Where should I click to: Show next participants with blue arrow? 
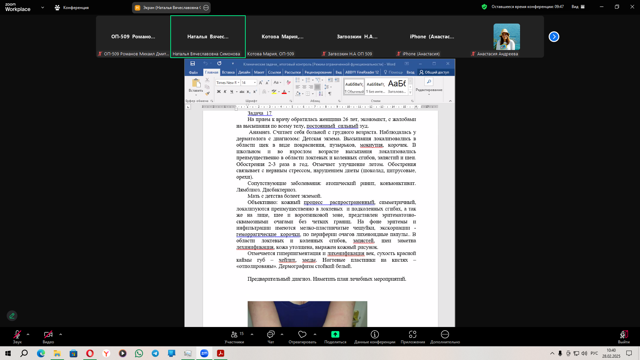click(x=554, y=37)
